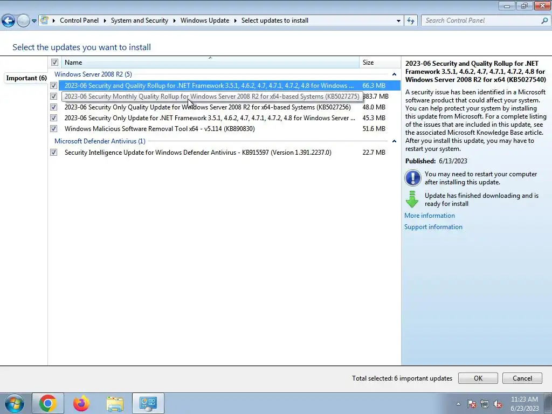The width and height of the screenshot is (552, 414).
Task: Select the Security Only Update for .NET row
Action: [x=230, y=118]
